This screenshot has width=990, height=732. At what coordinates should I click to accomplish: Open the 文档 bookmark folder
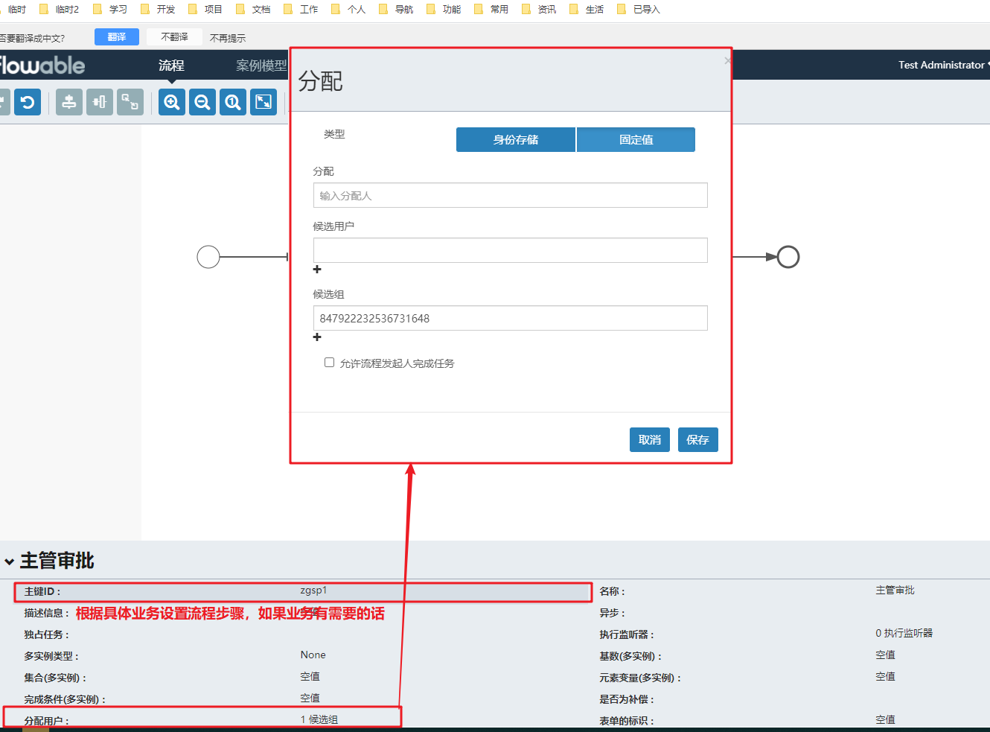(x=253, y=9)
